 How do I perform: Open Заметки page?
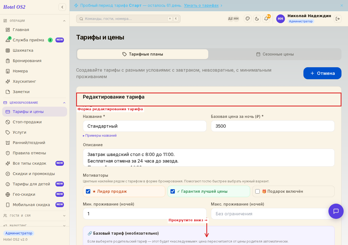coord(35,92)
